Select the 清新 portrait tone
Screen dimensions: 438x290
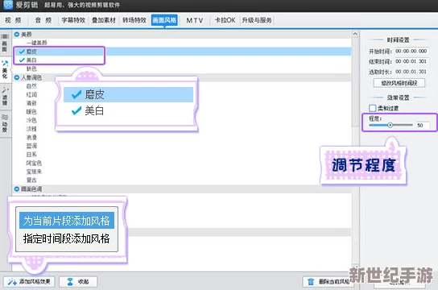[x=31, y=103]
